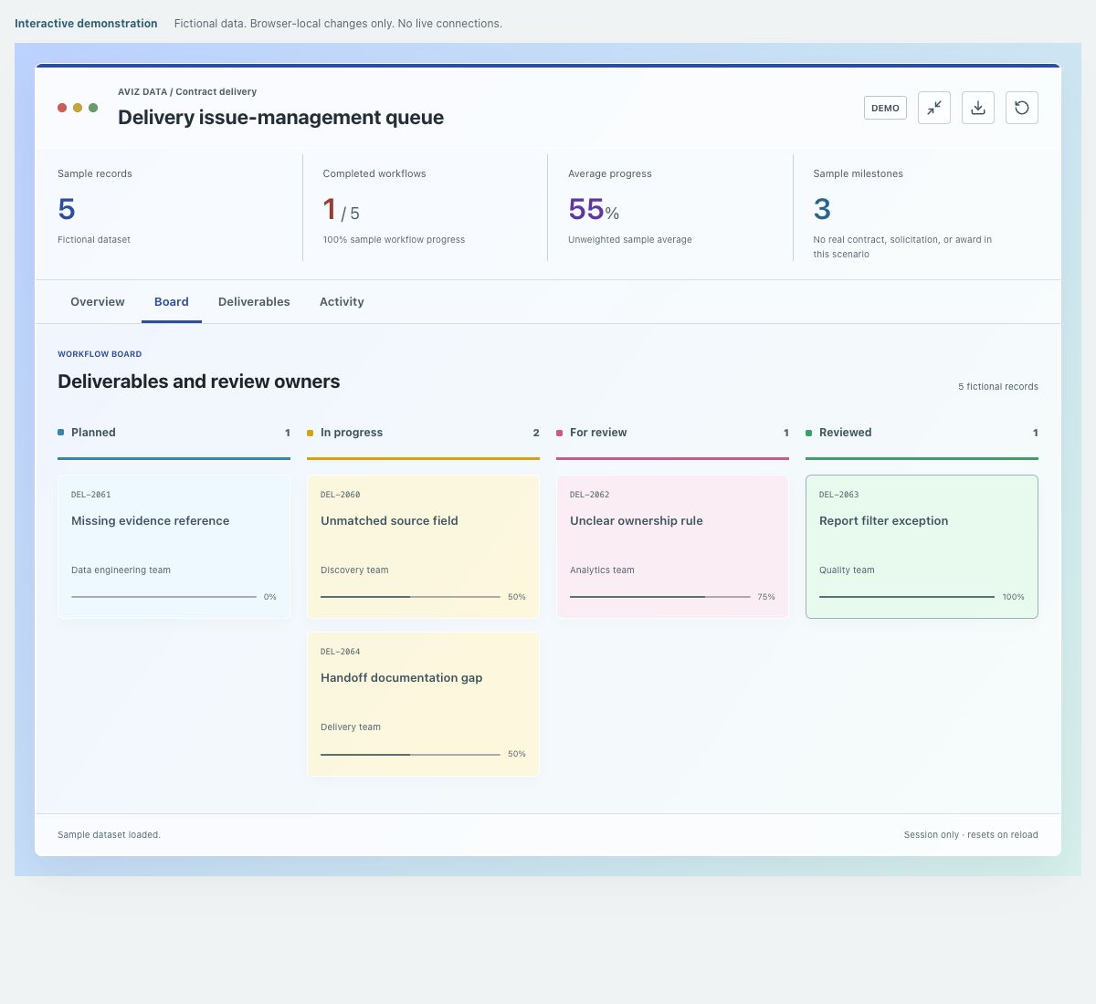Click the Discovery team label
The image size is (1096, 1004).
(x=354, y=570)
